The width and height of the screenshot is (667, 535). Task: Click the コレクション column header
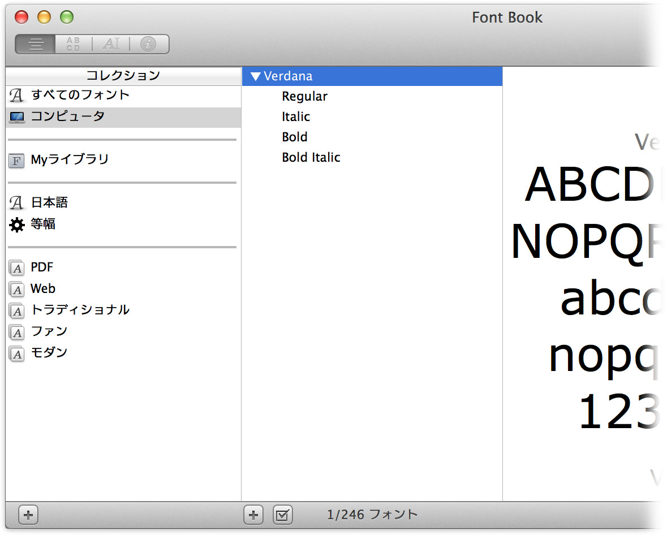[123, 76]
